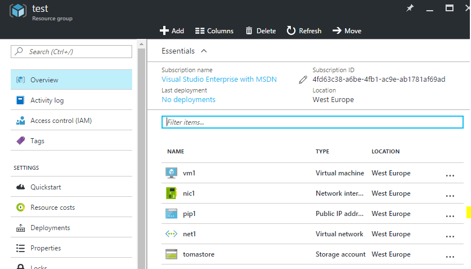
Task: Click the Quickstart cloud icon
Action: pyautogui.click(x=20, y=187)
